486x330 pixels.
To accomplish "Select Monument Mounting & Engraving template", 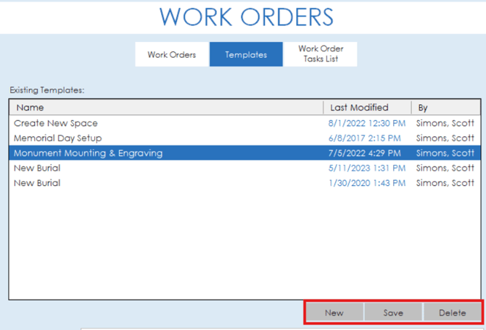I will click(88, 153).
